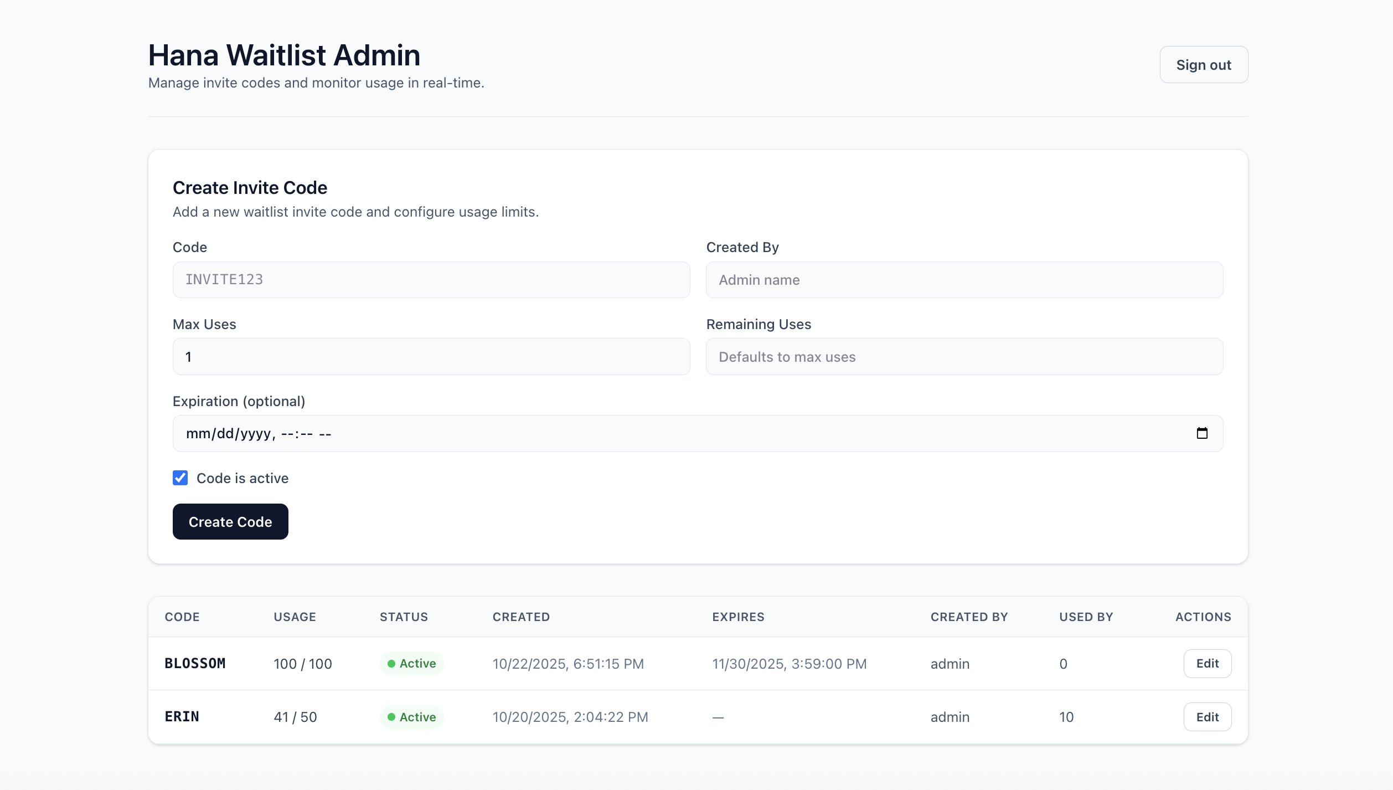Toggle the Code is active option on
Image resolution: width=1393 pixels, height=790 pixels.
tap(180, 478)
